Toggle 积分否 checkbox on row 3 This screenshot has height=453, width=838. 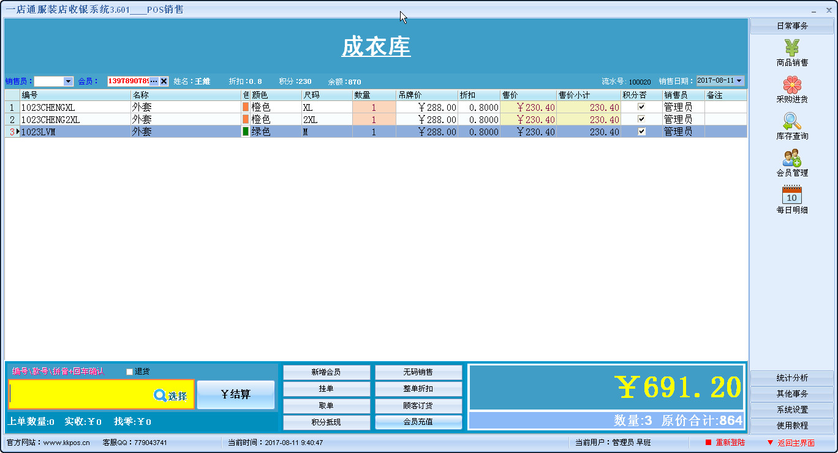pyautogui.click(x=641, y=131)
